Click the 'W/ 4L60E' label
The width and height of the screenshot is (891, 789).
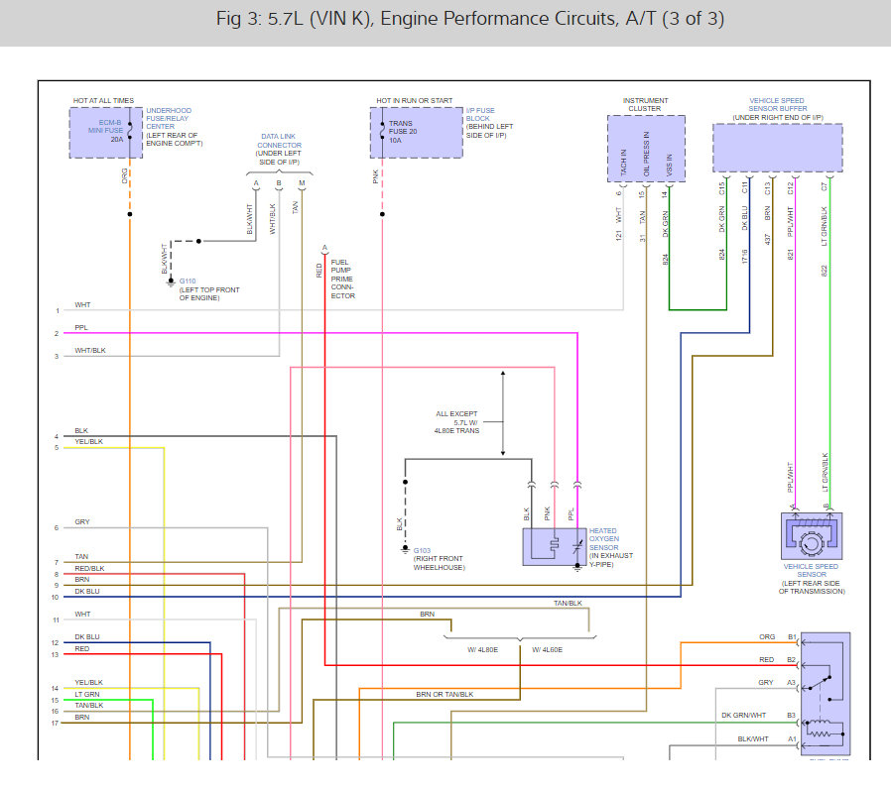pos(547,650)
